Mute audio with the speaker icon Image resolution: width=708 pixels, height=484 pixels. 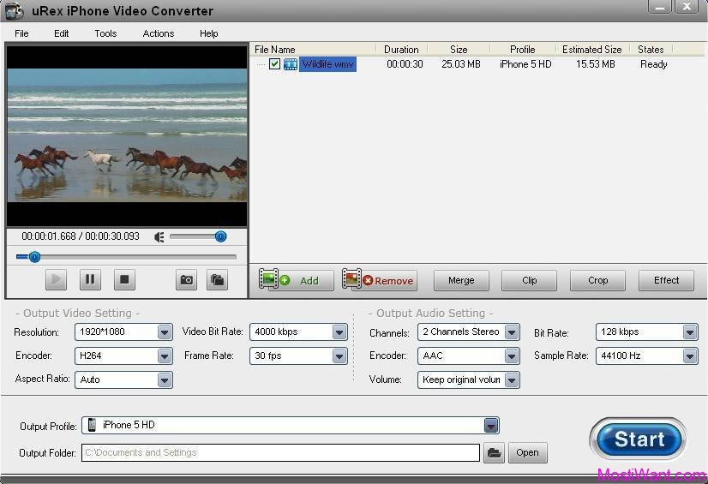[x=159, y=236]
